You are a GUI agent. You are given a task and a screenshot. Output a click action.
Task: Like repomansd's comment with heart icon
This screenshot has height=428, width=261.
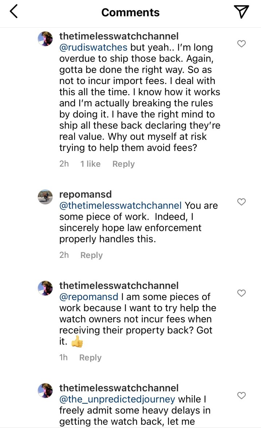241,202
